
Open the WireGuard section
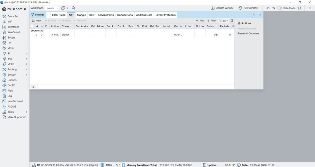tap(14, 32)
